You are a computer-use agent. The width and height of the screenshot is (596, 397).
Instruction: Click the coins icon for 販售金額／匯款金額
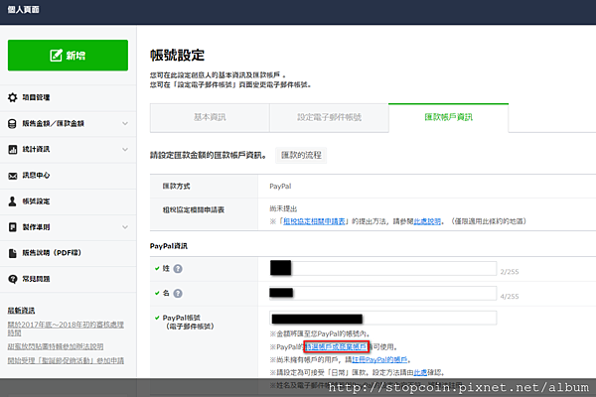click(13, 123)
